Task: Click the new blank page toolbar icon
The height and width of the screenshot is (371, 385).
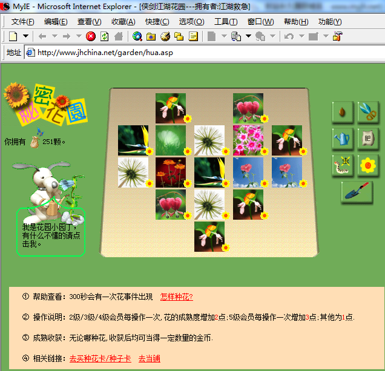Action: (13, 36)
